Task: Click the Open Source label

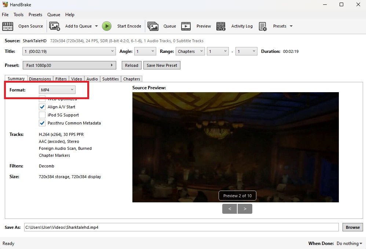Action: coord(30,26)
